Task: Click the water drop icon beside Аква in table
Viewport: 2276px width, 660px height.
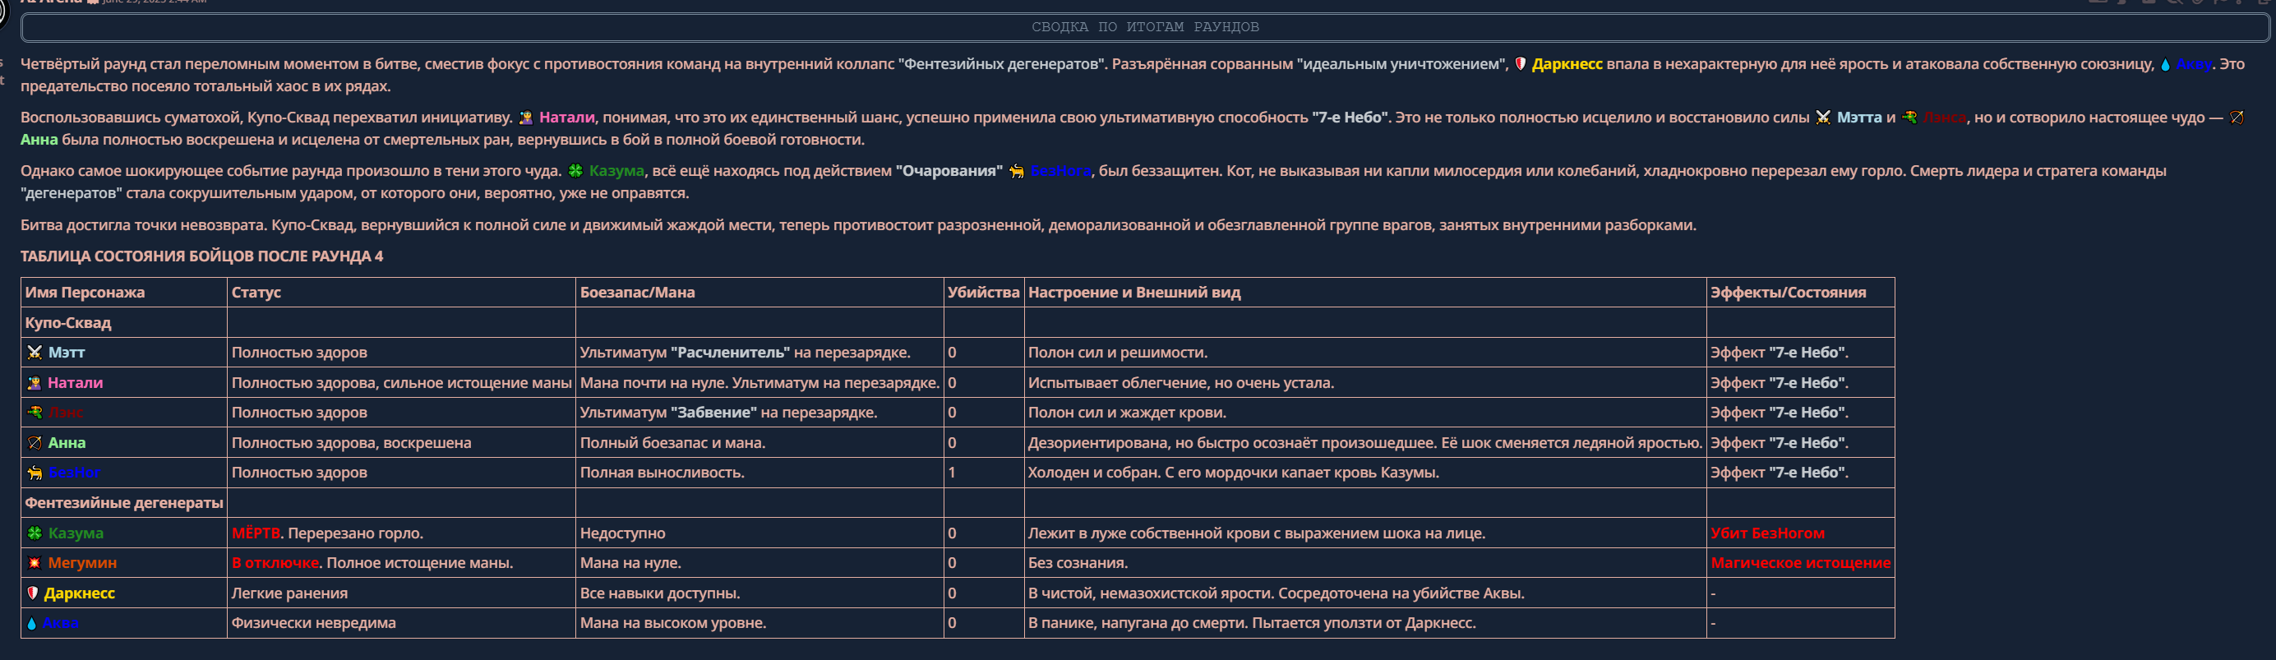Action: (32, 623)
